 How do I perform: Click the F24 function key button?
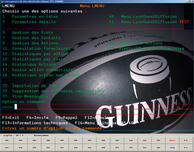click(159, 148)
